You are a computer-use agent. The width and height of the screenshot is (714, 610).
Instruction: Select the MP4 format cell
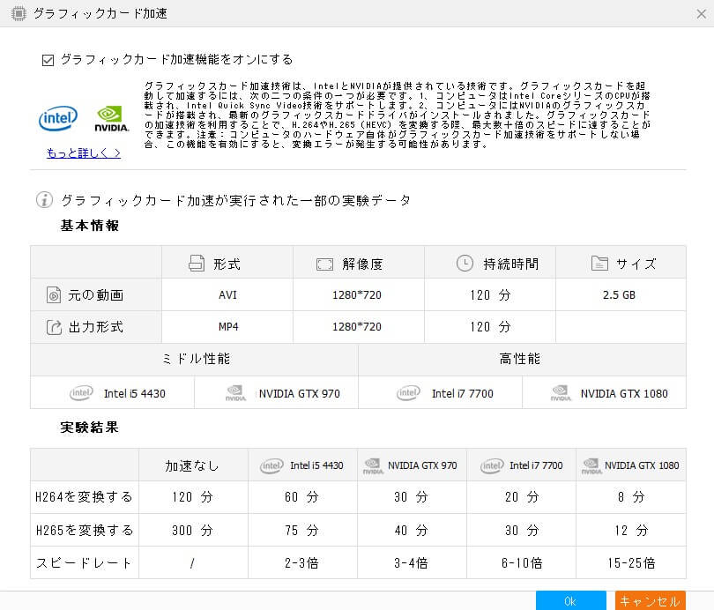point(228,327)
